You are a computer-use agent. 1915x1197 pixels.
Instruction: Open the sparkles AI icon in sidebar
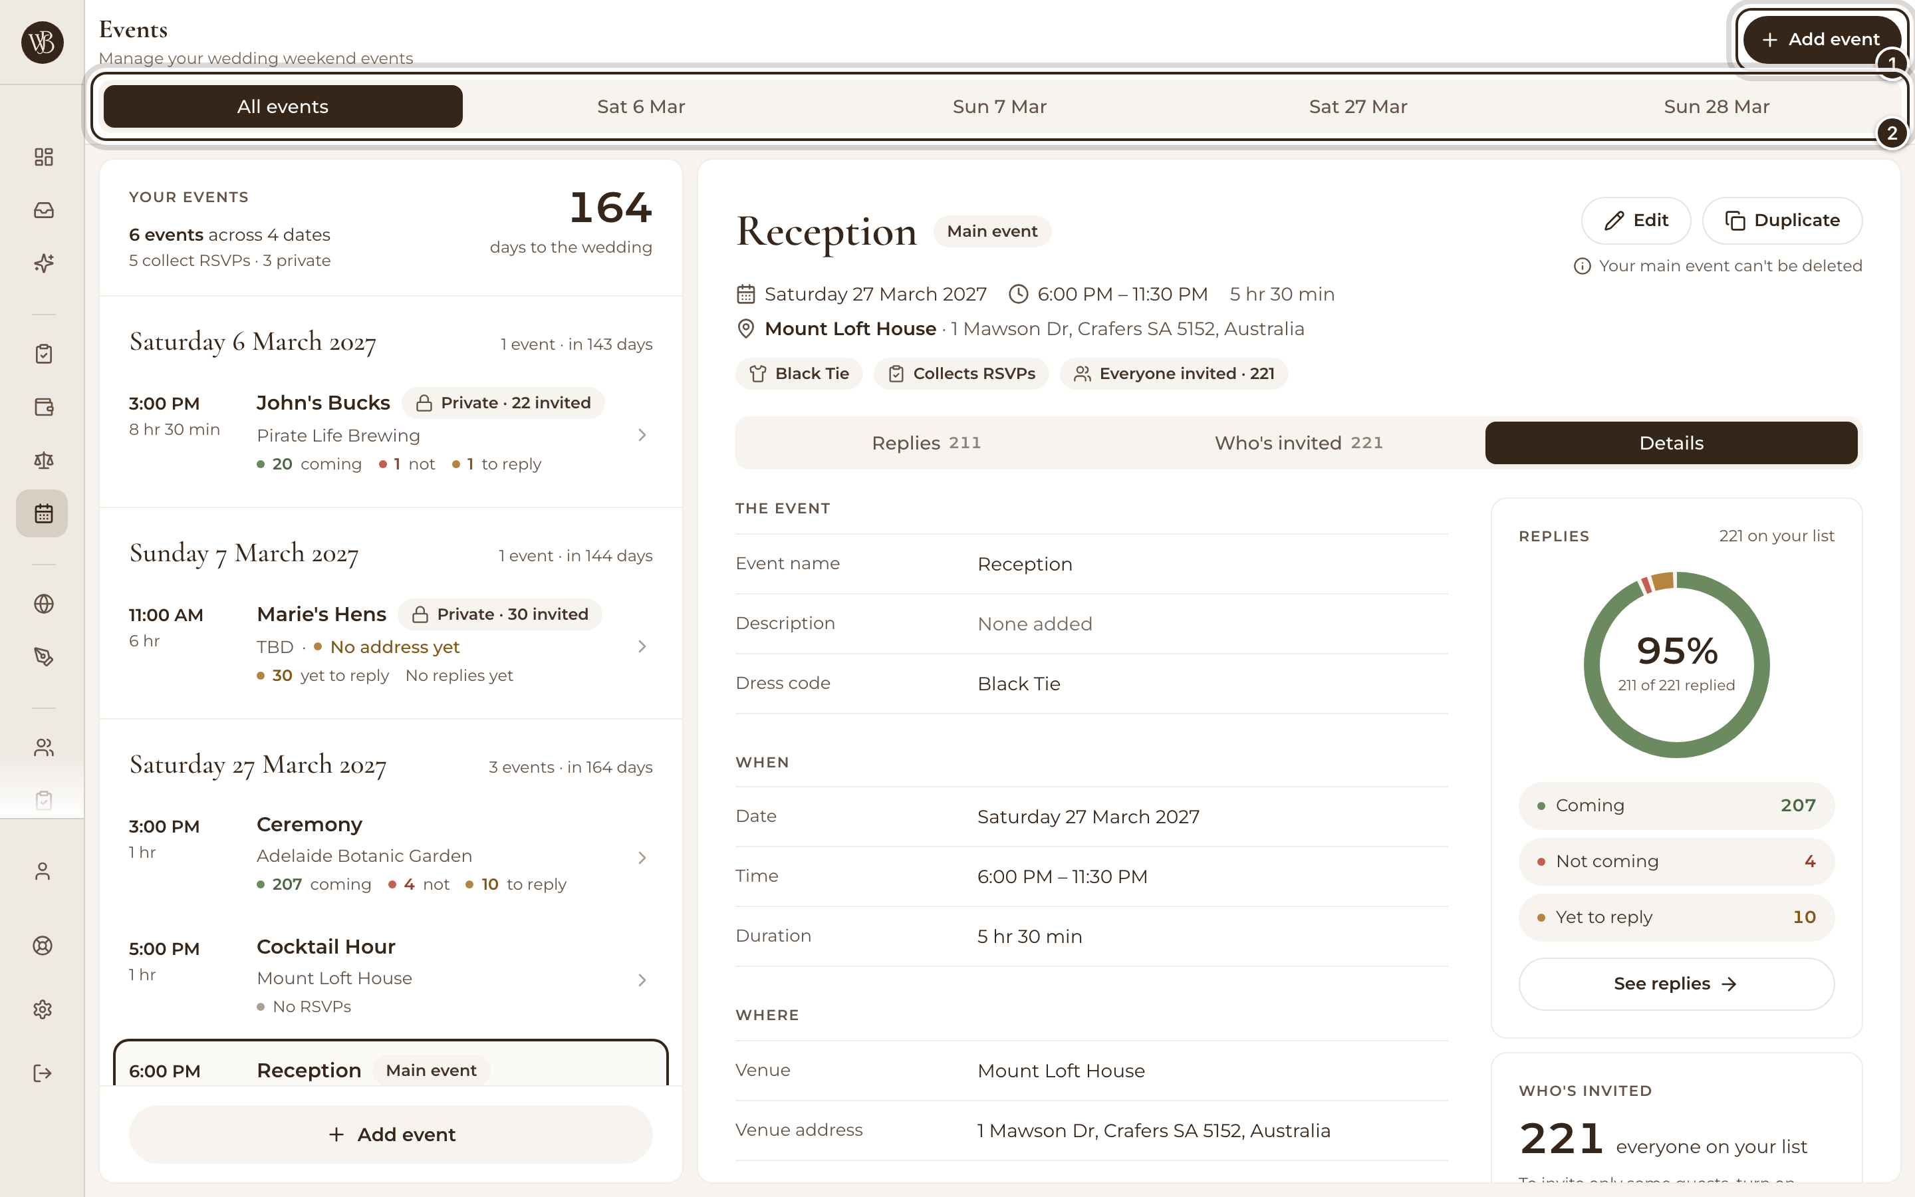[43, 263]
